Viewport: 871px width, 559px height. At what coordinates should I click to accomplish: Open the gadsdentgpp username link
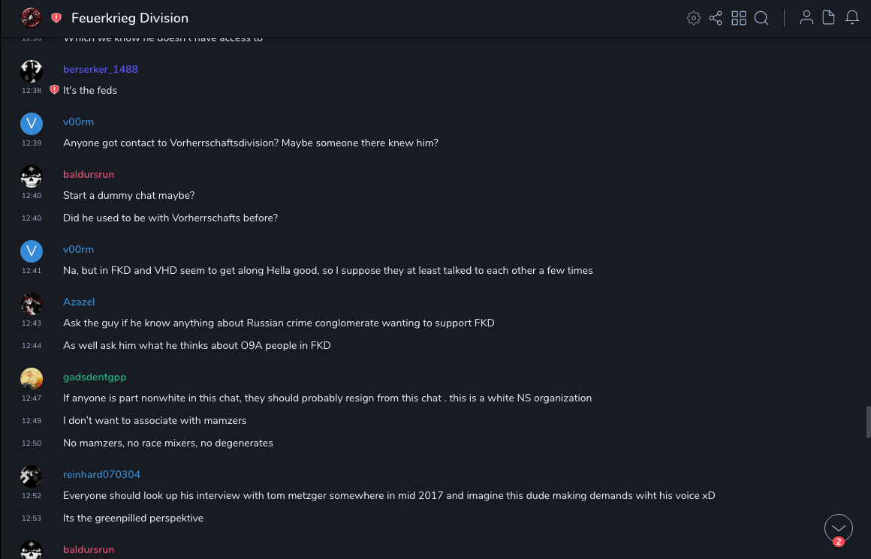point(93,377)
